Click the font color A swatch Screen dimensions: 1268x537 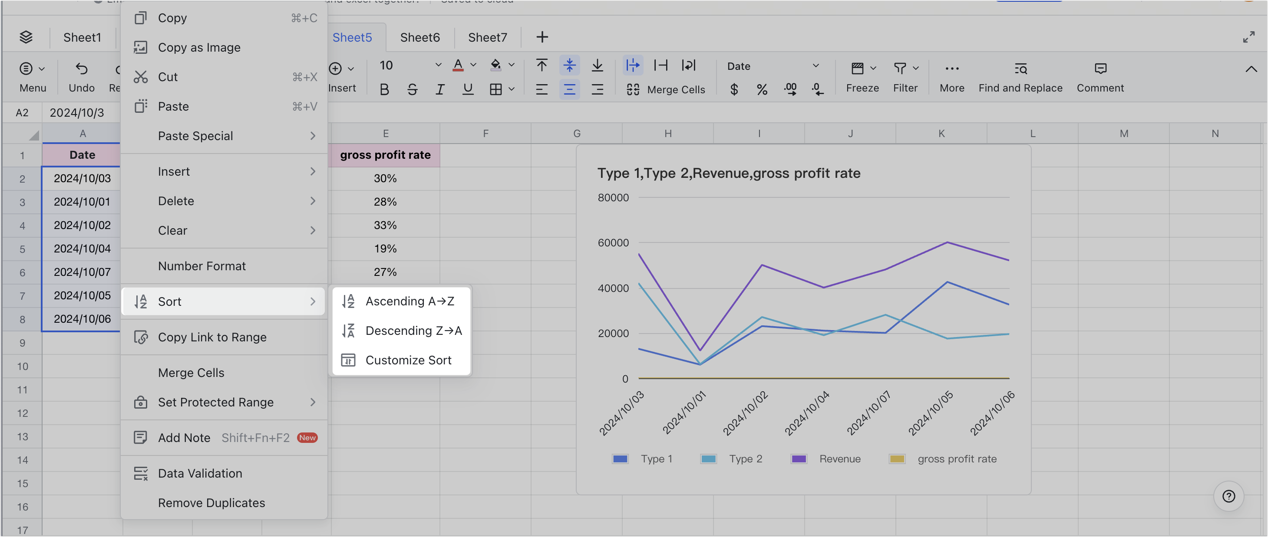tap(458, 65)
